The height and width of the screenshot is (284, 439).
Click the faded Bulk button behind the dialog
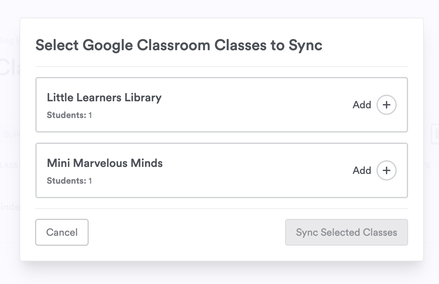(11, 134)
